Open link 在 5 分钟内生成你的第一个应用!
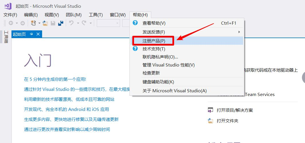Image resolution: width=305 pixels, height=143 pixels. tap(55, 79)
